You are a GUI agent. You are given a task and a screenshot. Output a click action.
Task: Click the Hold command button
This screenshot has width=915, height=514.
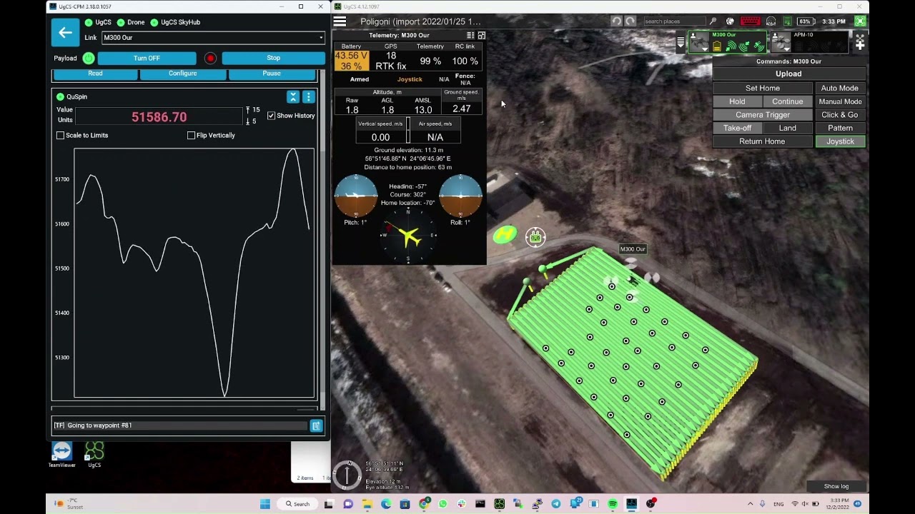click(x=737, y=101)
